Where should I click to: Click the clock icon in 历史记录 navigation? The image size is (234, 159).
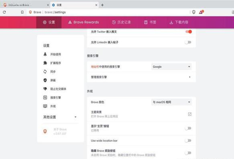coord(114,22)
